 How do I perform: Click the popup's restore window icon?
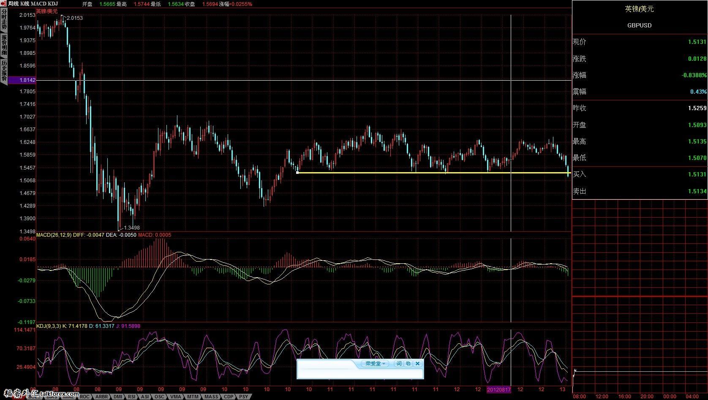click(x=408, y=363)
